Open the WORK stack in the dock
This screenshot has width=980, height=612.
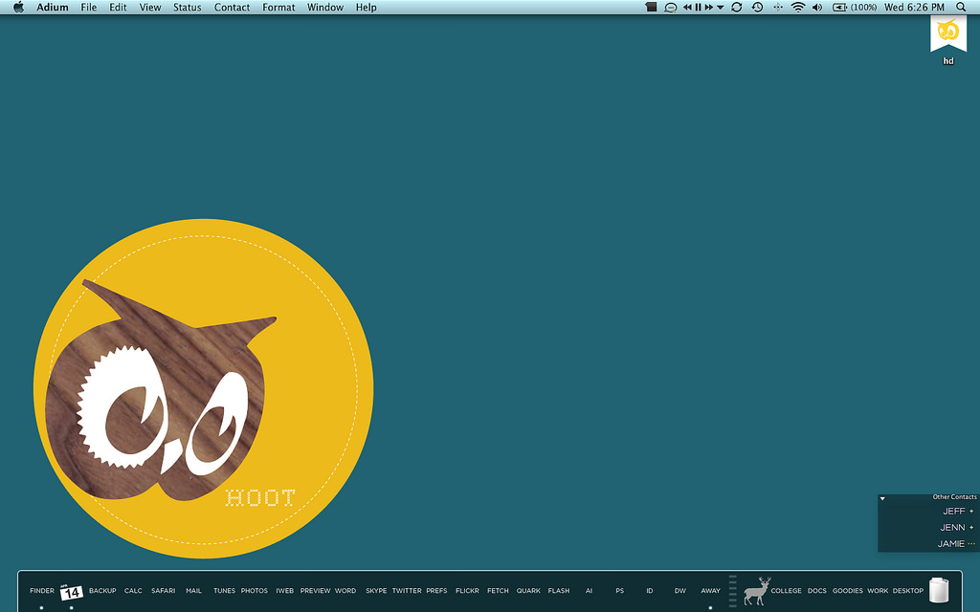[x=878, y=591]
